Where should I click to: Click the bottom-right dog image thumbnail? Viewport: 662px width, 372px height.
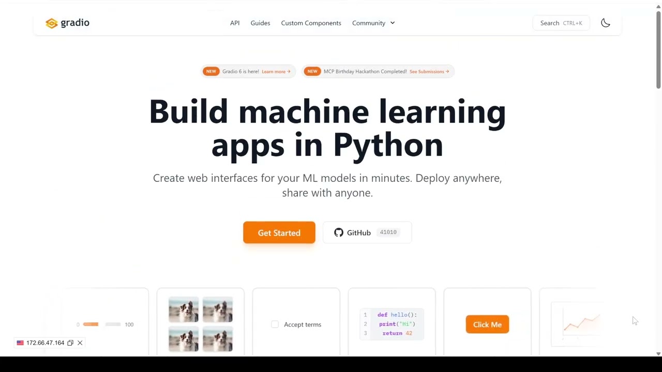click(218, 339)
